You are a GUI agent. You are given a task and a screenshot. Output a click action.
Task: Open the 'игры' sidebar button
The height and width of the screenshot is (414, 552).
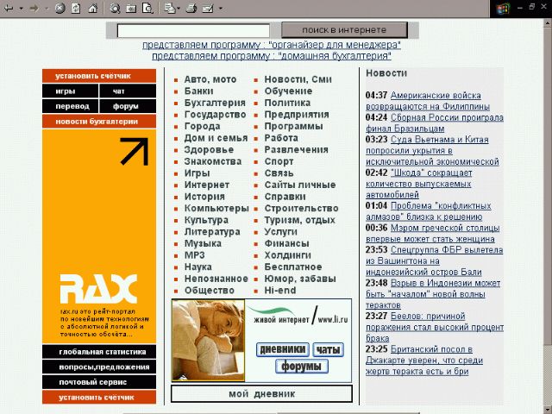tap(70, 91)
